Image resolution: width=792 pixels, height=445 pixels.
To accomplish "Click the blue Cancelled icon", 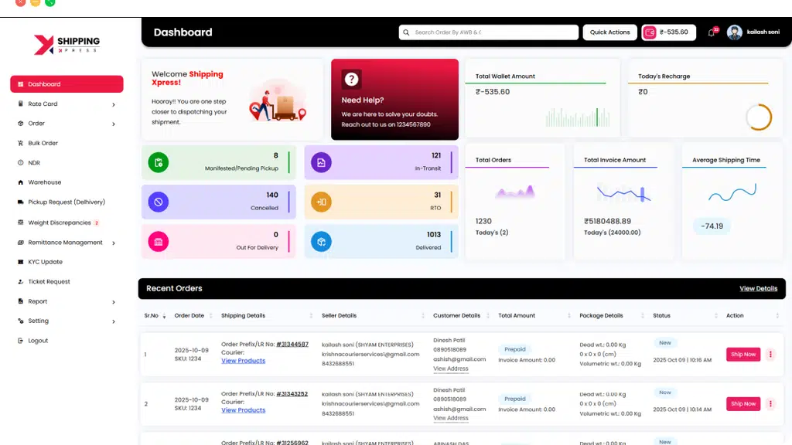I will click(158, 202).
